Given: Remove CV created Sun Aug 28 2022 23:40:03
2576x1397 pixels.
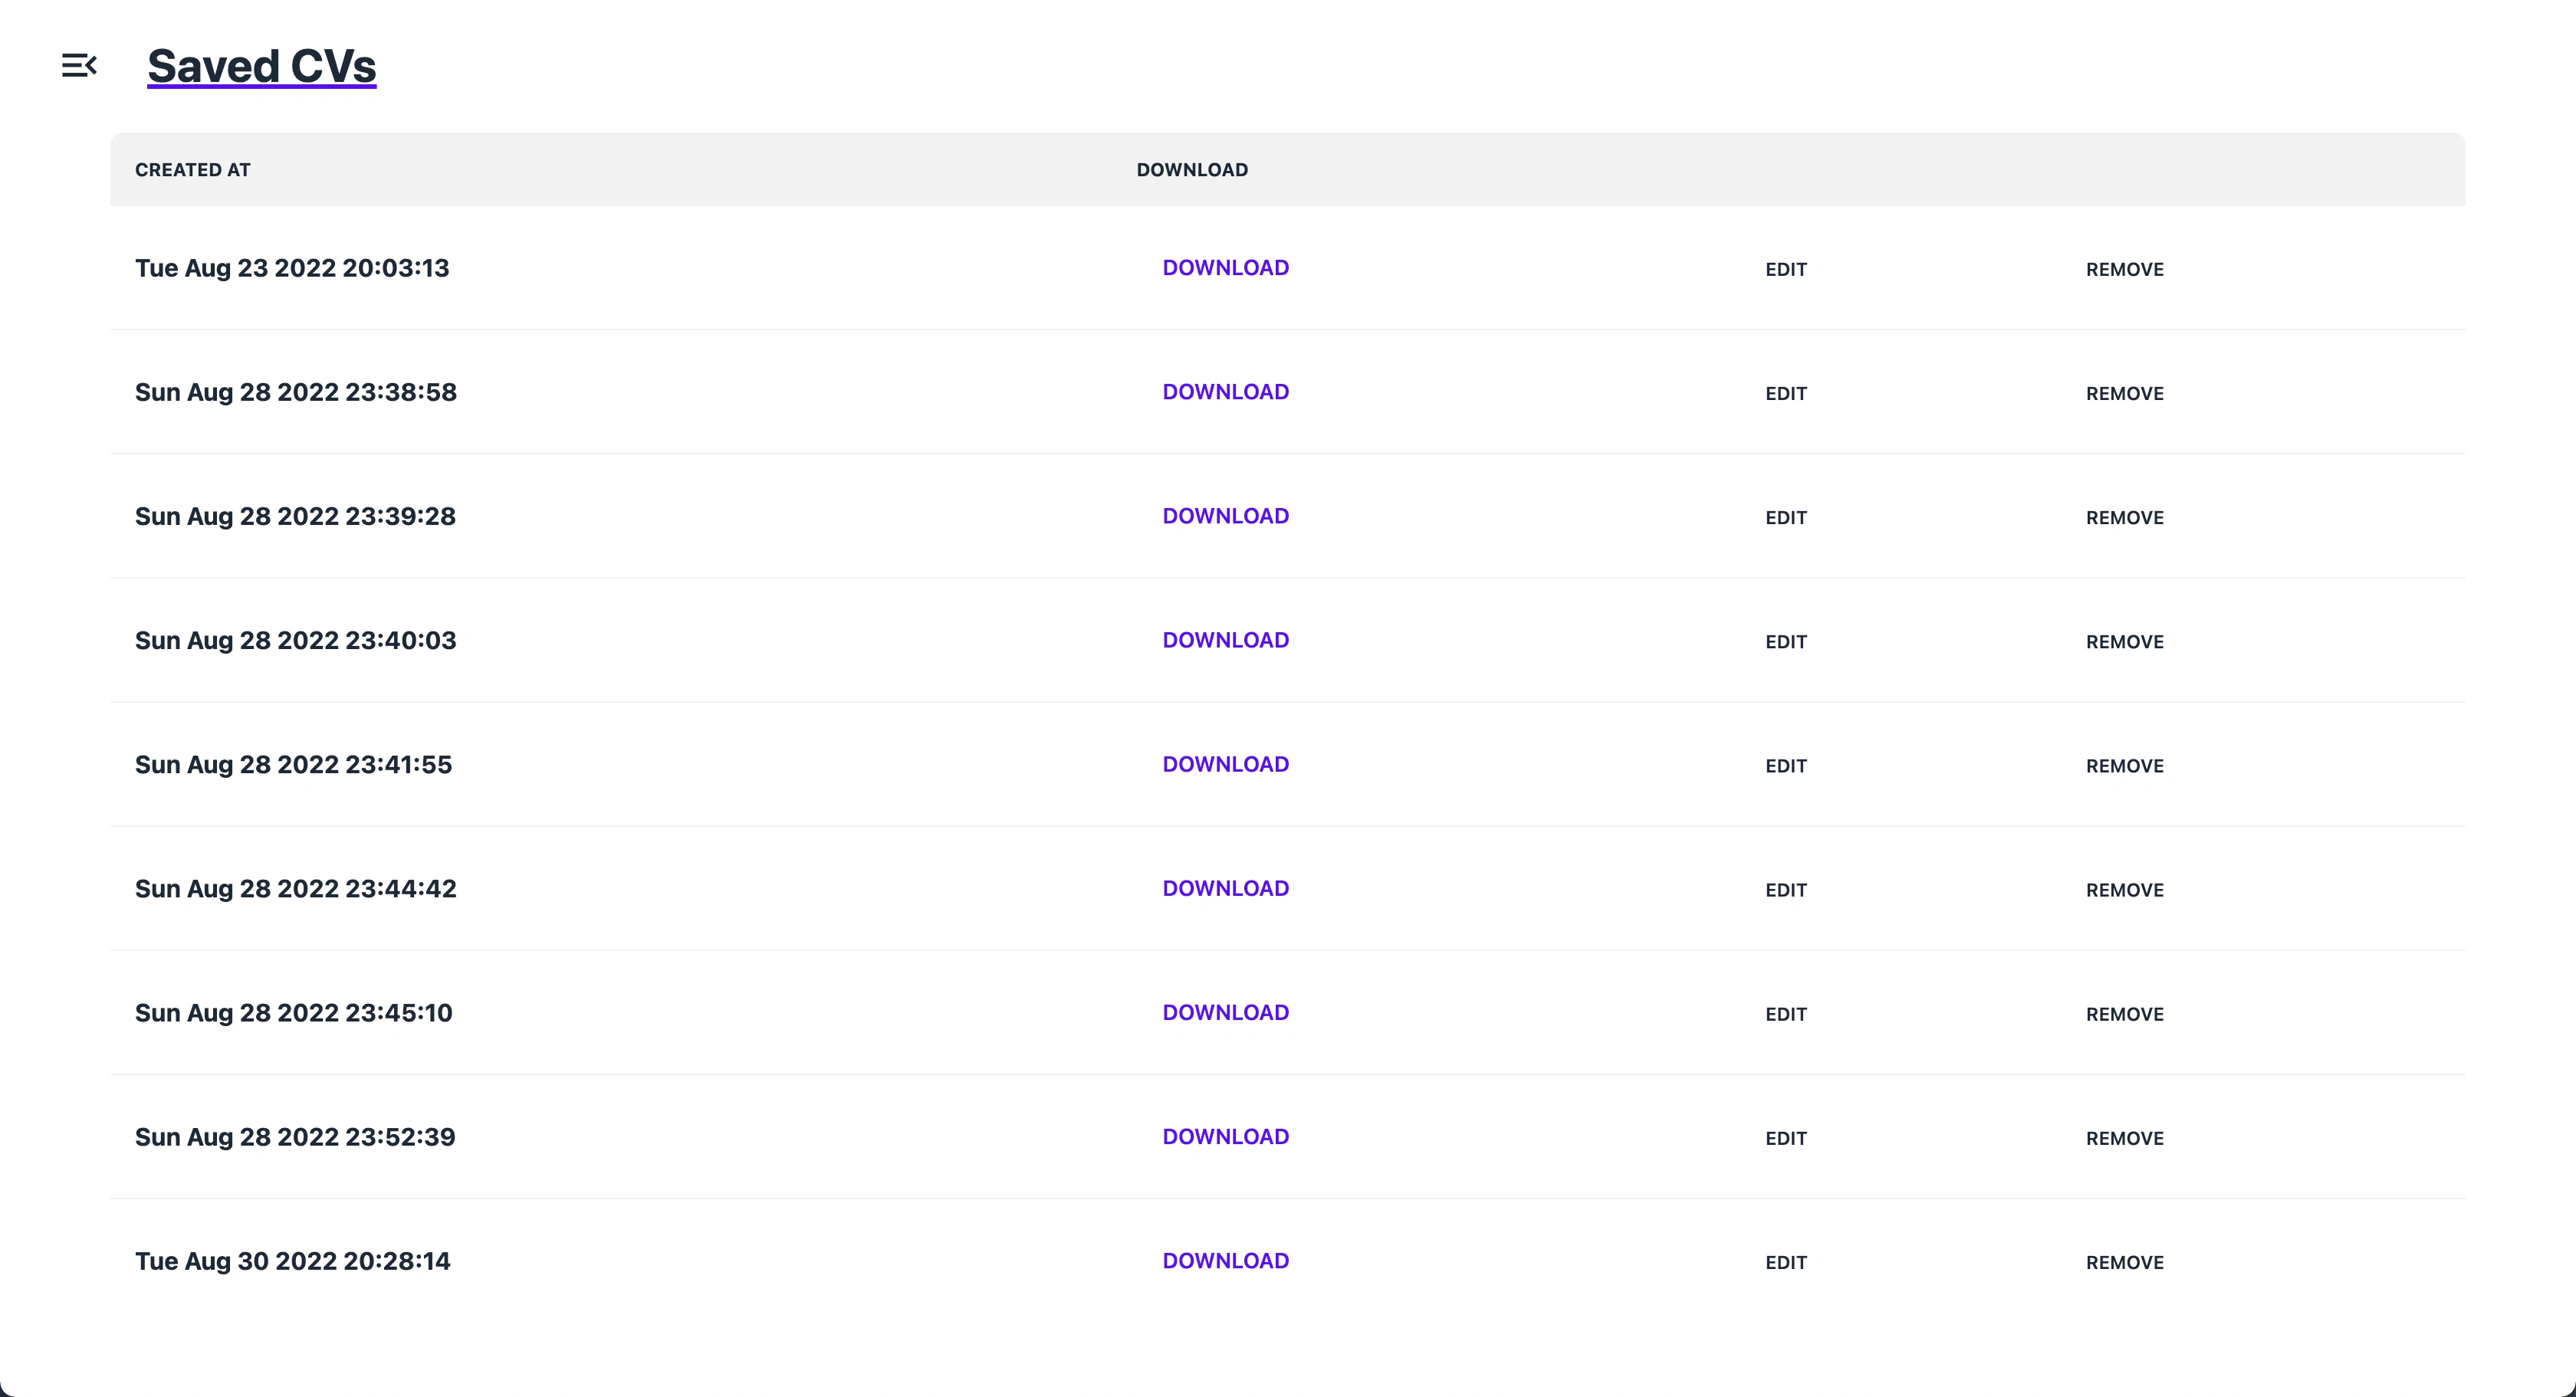Looking at the screenshot, I should click(2124, 641).
